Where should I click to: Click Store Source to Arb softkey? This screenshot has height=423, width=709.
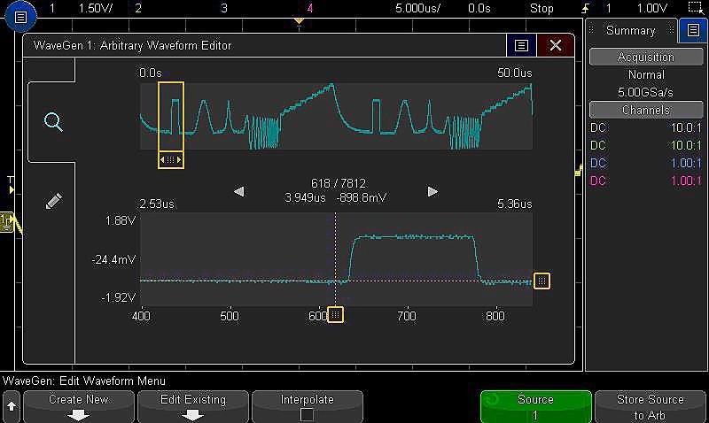click(650, 406)
